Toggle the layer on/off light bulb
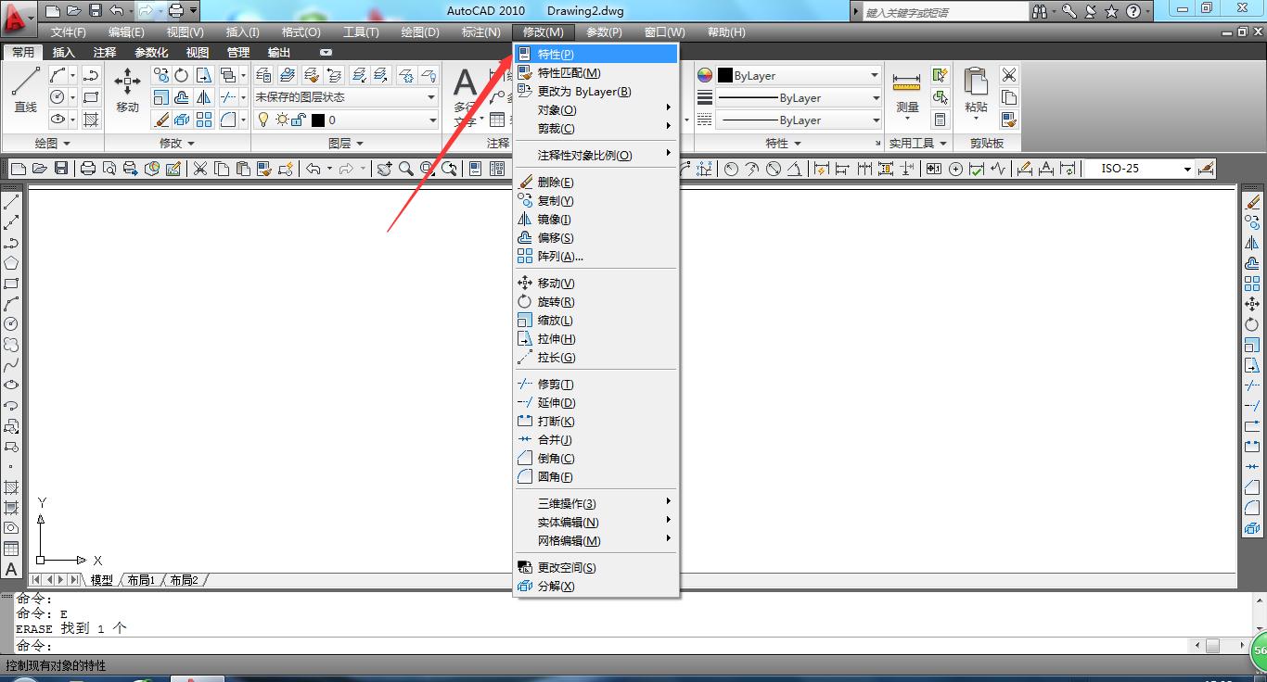The height and width of the screenshot is (682, 1267). tap(265, 120)
